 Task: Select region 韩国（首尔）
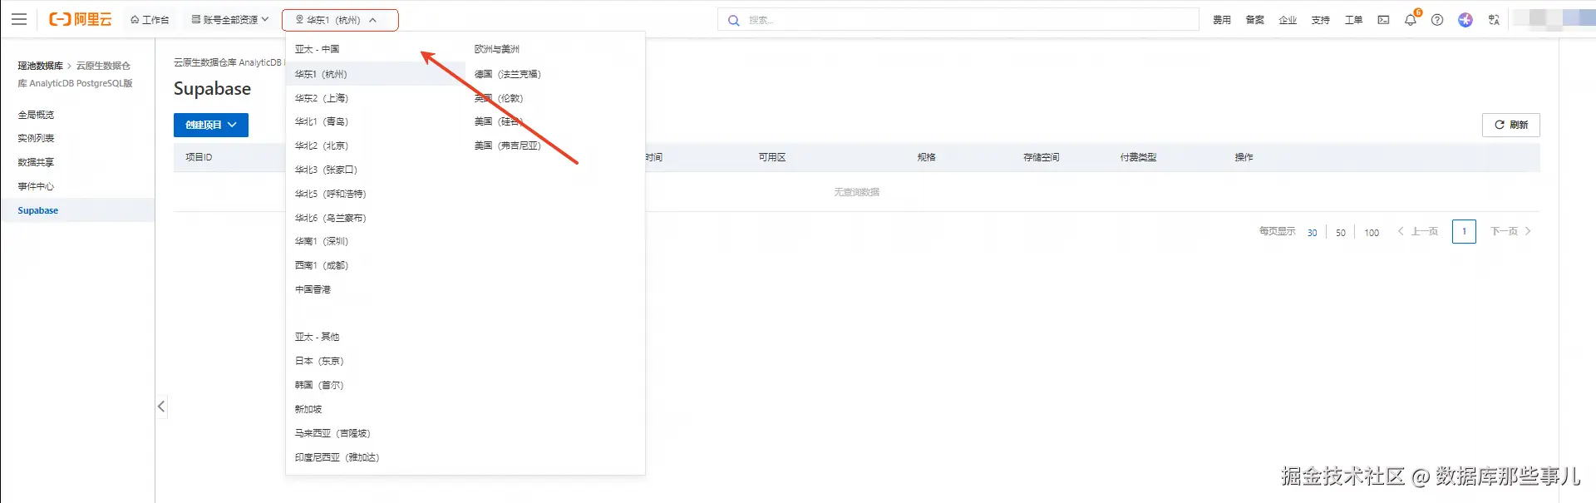(x=319, y=385)
